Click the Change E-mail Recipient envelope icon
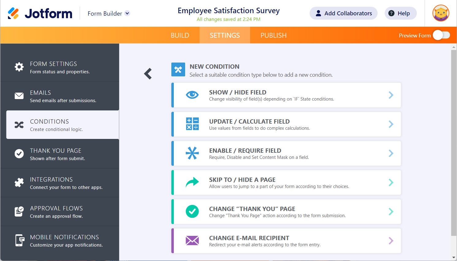This screenshot has width=457, height=261. (192, 241)
